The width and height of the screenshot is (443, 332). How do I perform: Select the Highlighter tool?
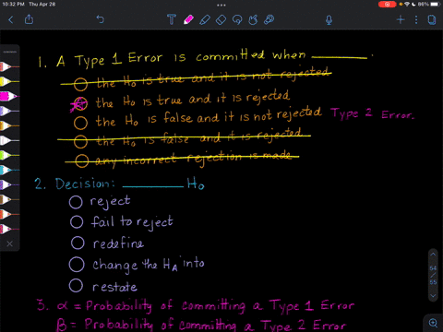tap(205, 19)
